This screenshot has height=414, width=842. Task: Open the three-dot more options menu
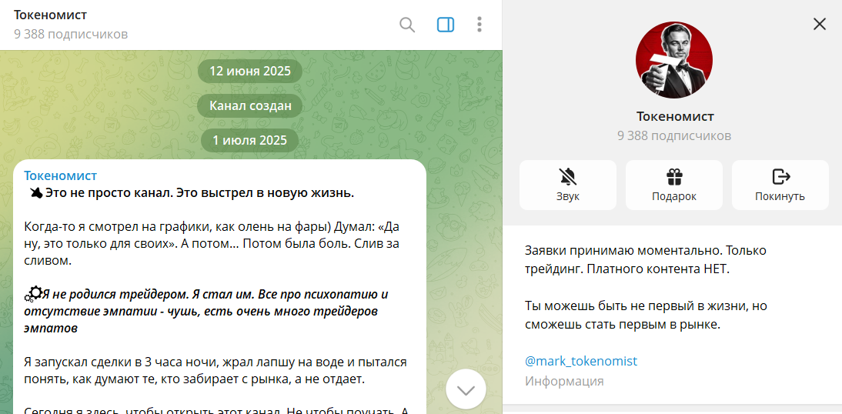479,25
